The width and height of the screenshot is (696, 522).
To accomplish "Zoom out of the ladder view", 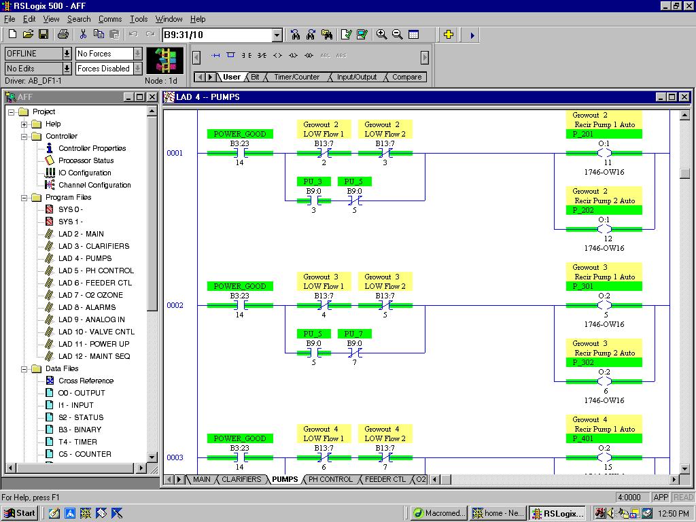I will [x=397, y=34].
